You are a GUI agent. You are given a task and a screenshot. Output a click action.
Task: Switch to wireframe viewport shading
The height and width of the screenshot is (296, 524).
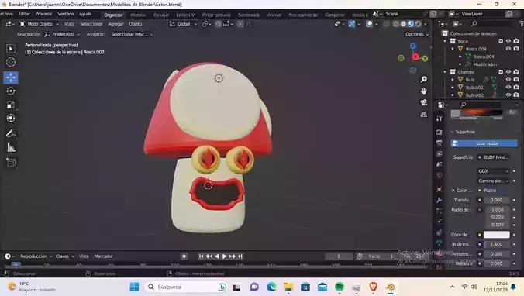pos(396,24)
